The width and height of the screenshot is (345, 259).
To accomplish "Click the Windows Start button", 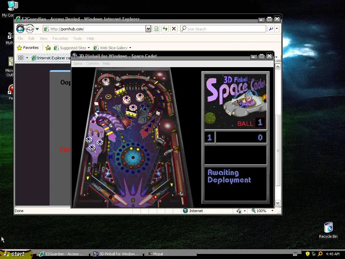I will pos(16,254).
